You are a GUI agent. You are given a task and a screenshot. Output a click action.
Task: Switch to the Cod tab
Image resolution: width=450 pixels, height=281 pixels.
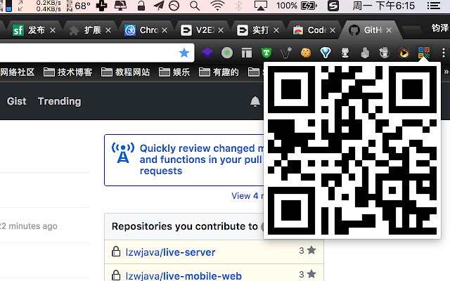(314, 30)
